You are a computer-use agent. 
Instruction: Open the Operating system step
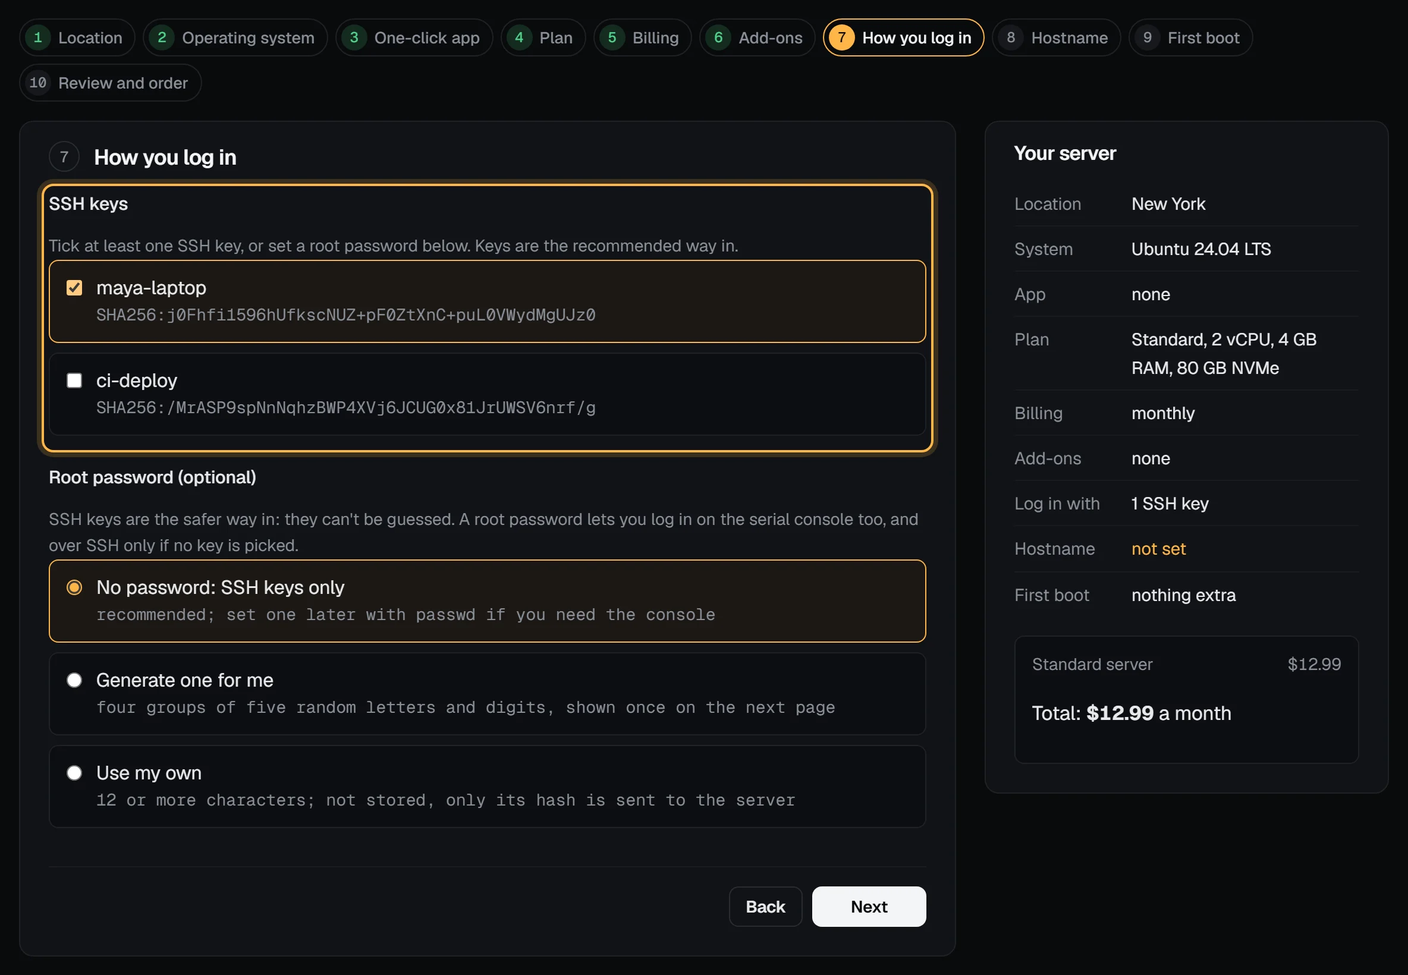235,38
